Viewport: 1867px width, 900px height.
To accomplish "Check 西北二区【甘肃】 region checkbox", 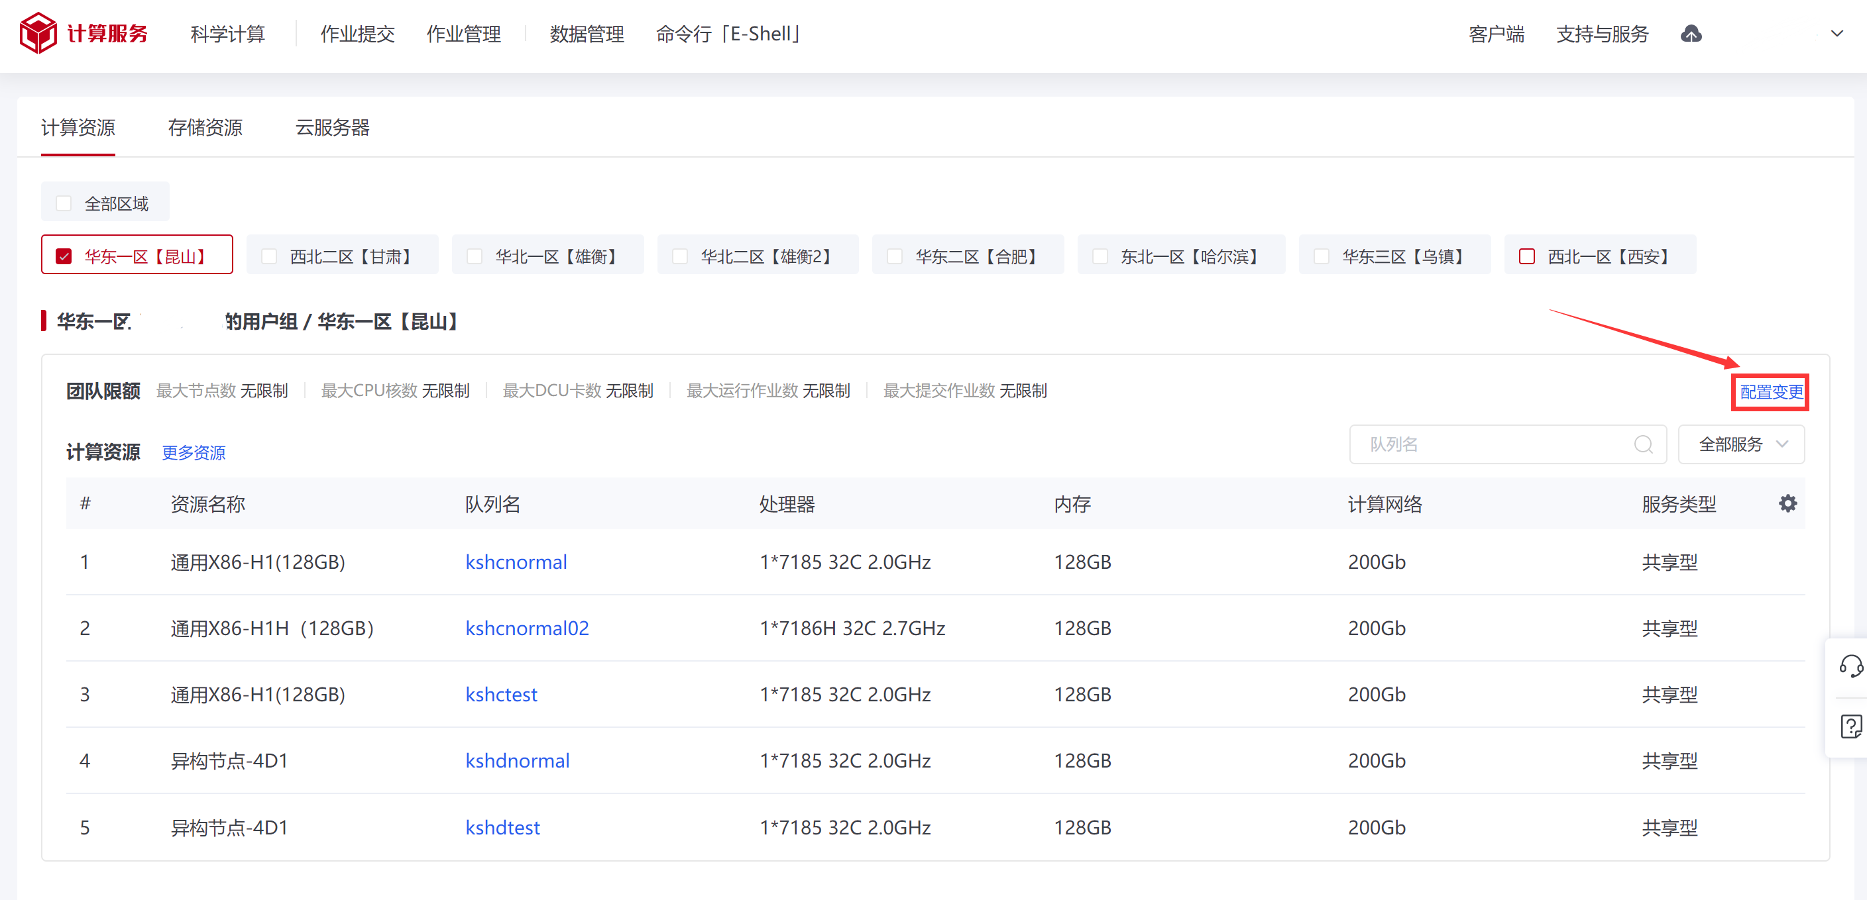I will pyautogui.click(x=269, y=256).
